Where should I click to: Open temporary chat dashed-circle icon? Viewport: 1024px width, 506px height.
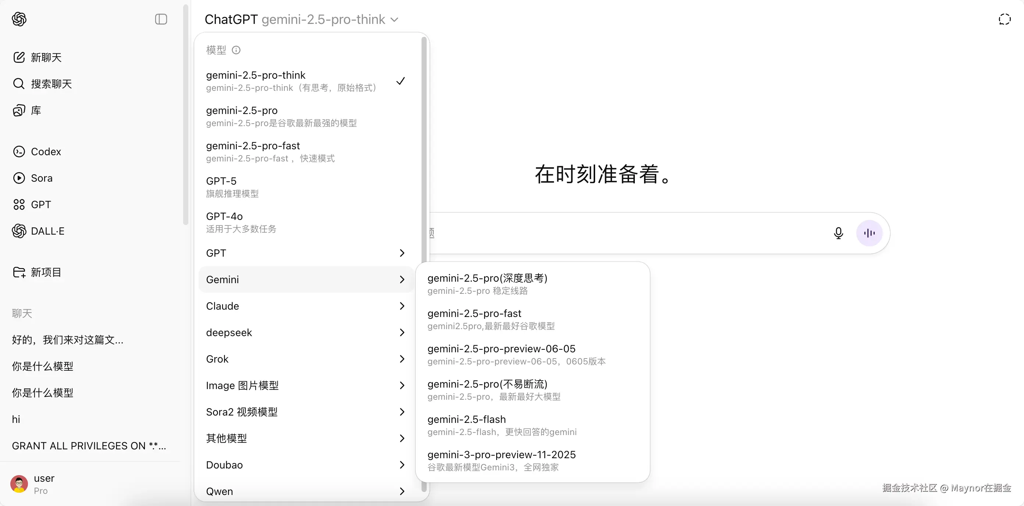(1005, 19)
